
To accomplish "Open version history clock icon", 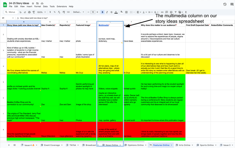I will [225, 4].
